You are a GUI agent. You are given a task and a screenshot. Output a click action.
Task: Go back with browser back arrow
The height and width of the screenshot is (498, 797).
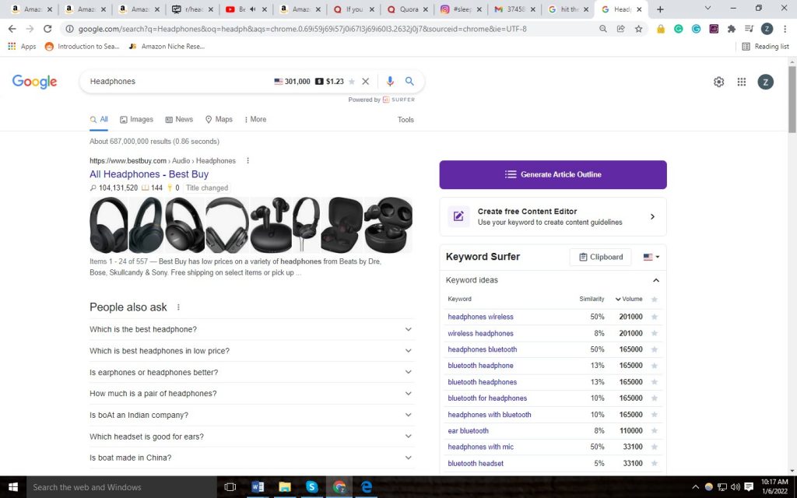point(12,29)
